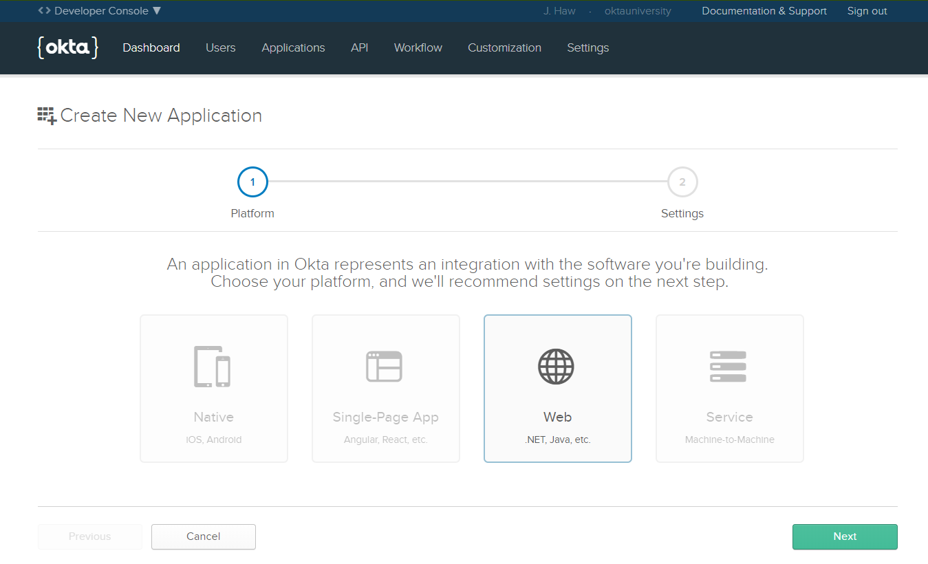Go to the API menu
The height and width of the screenshot is (564, 928).
pyautogui.click(x=359, y=47)
